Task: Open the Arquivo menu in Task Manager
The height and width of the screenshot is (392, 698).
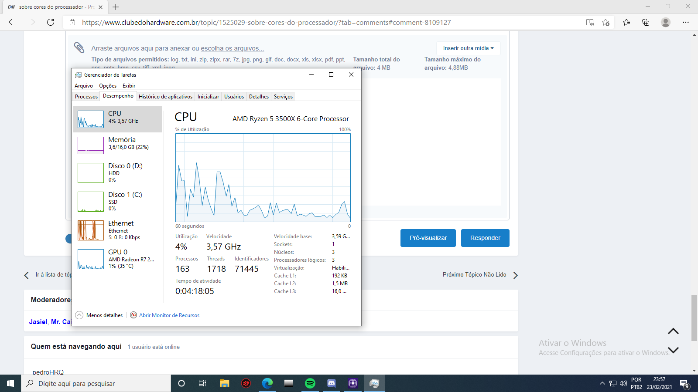Action: [x=84, y=86]
